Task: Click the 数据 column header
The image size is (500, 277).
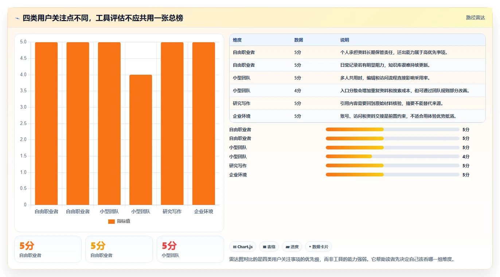Action: [x=298, y=40]
